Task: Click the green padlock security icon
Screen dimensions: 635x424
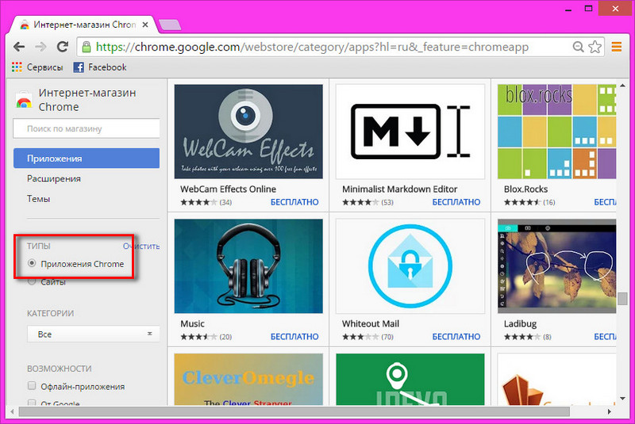Action: click(87, 47)
